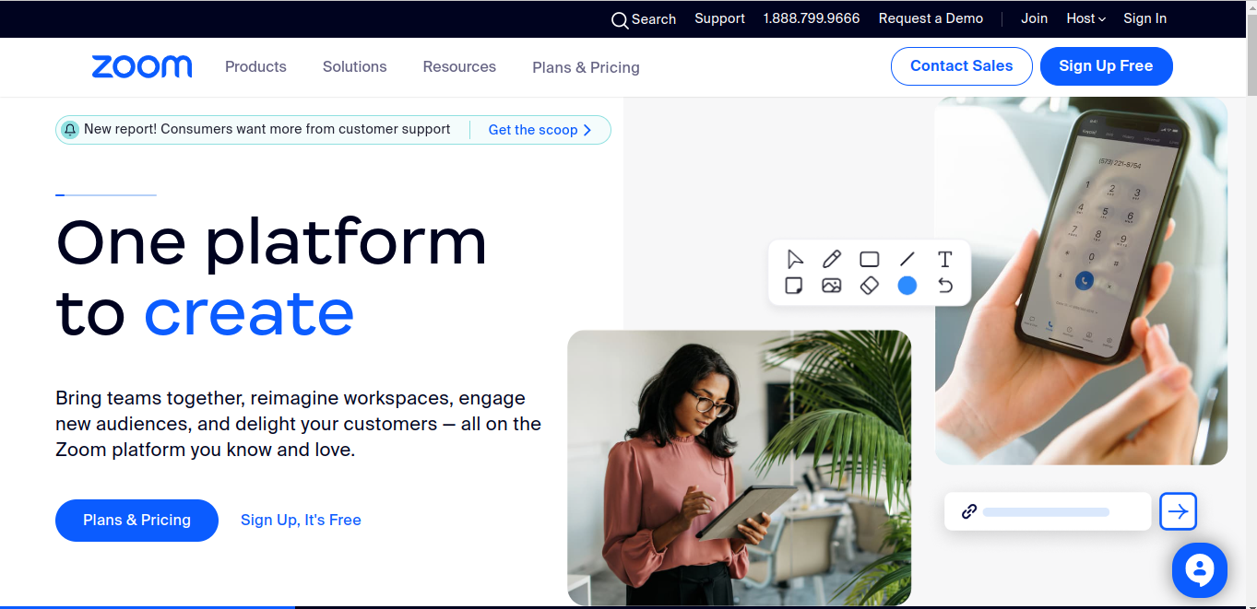Select the eraser tool
This screenshot has width=1257, height=609.
(x=869, y=286)
